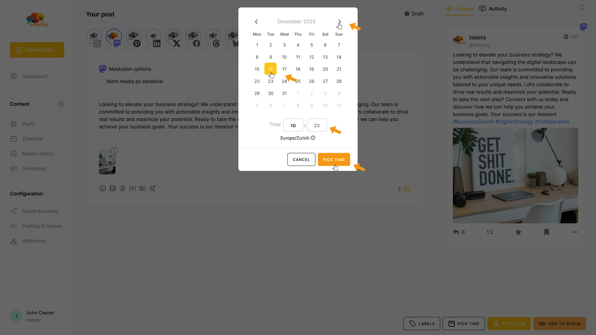Go to previous month in calendar
The width and height of the screenshot is (596, 335).
tap(256, 22)
